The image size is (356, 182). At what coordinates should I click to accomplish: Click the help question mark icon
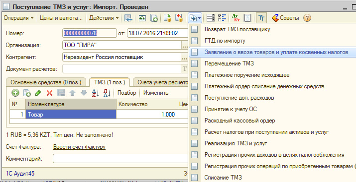307,18
